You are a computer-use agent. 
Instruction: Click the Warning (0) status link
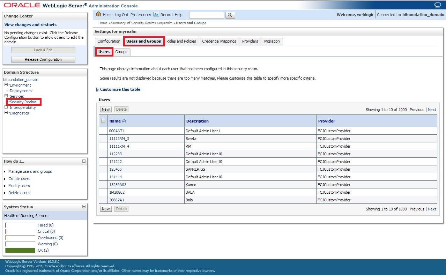(x=48, y=244)
